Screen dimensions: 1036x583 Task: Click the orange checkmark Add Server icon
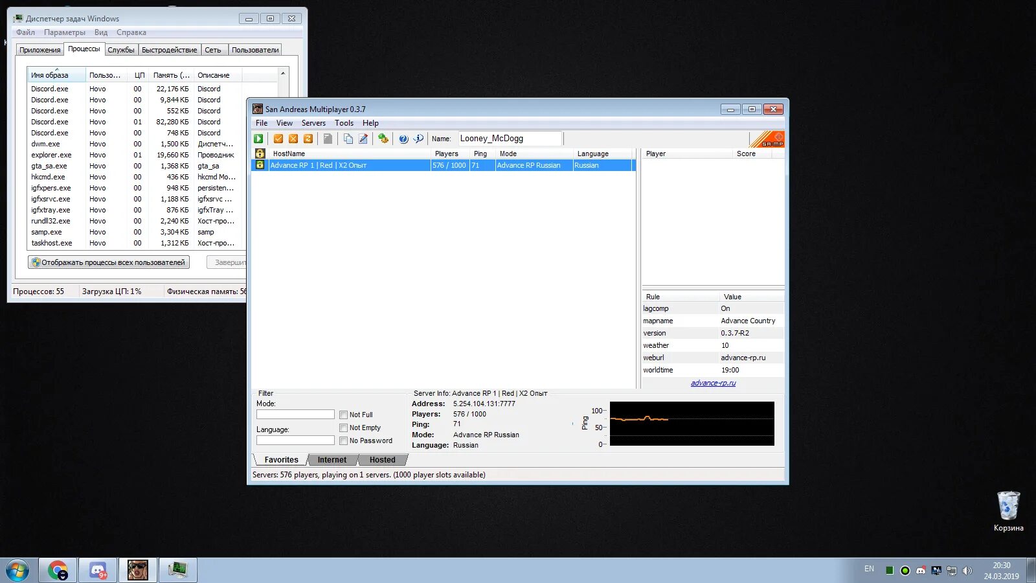coord(278,139)
